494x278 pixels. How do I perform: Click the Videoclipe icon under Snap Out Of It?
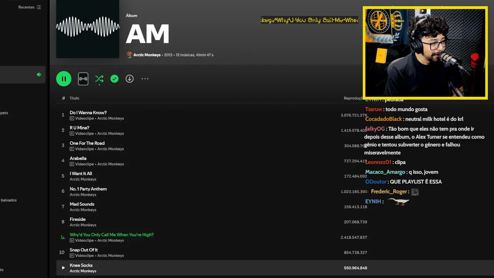(72, 256)
